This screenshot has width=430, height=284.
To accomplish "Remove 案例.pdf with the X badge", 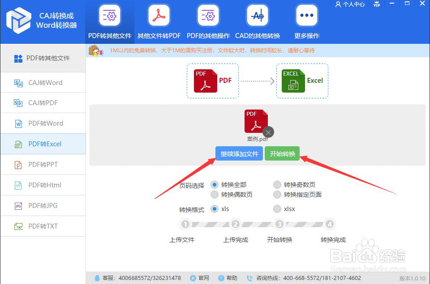I will pyautogui.click(x=268, y=132).
